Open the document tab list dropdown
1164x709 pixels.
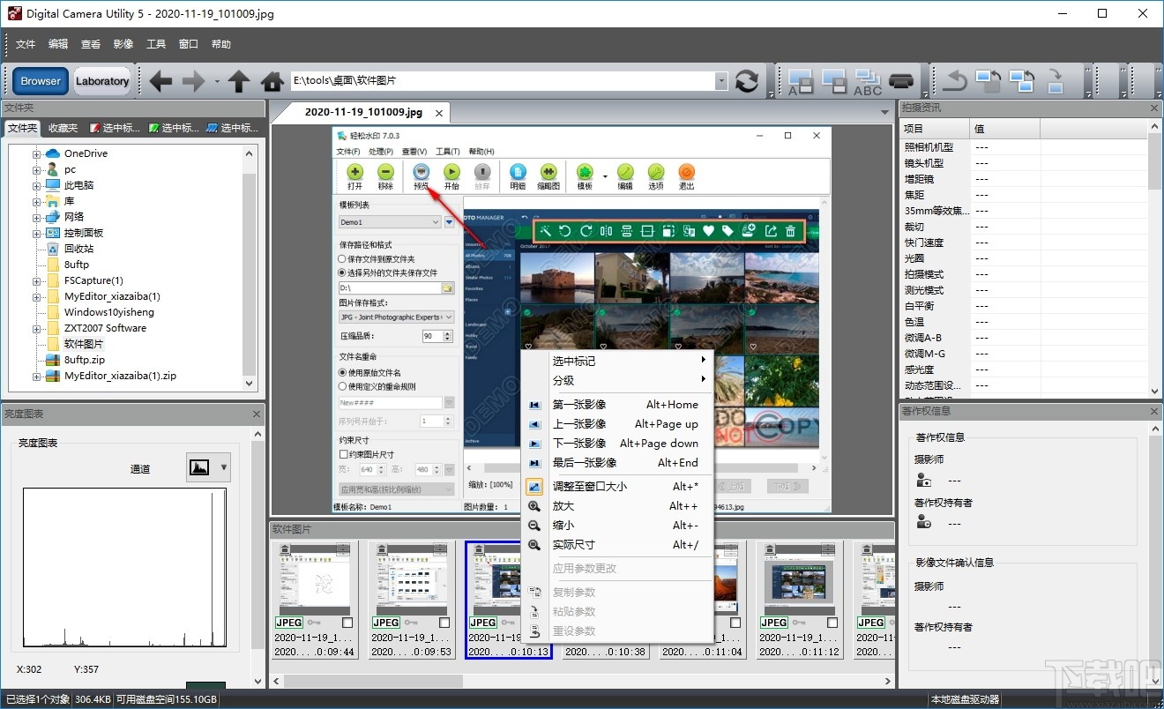click(x=884, y=112)
